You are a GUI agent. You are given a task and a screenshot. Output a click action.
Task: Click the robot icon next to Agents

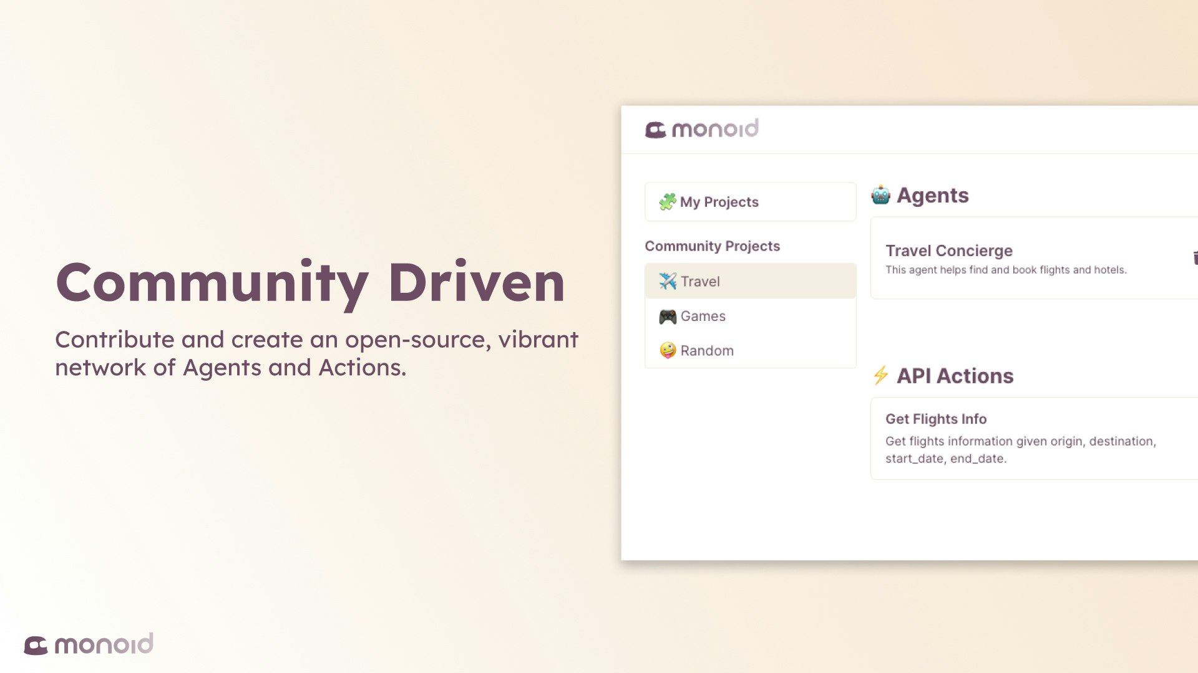tap(880, 196)
